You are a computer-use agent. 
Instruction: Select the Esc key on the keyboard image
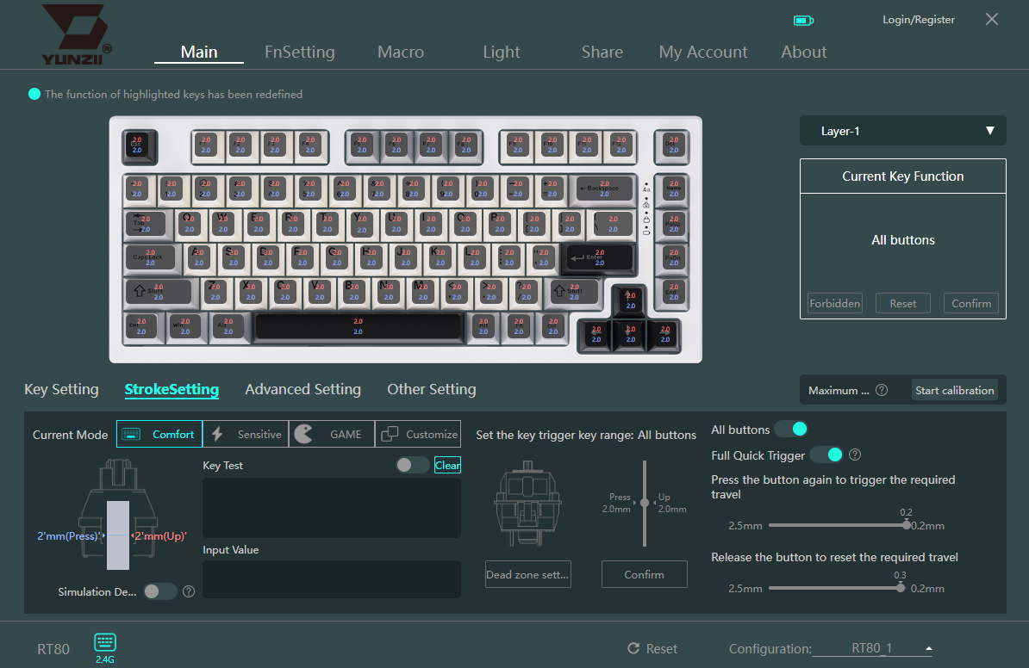tap(140, 145)
